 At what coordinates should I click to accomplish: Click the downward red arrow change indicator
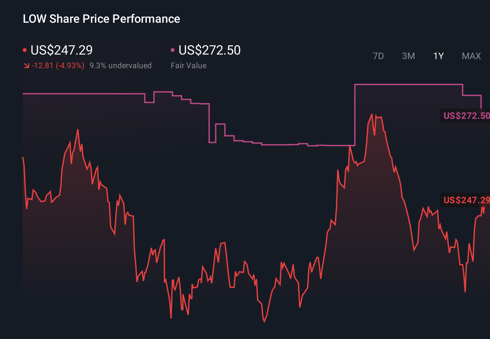[26, 65]
